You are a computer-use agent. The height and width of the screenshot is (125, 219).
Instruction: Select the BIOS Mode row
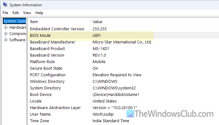[x=124, y=35]
